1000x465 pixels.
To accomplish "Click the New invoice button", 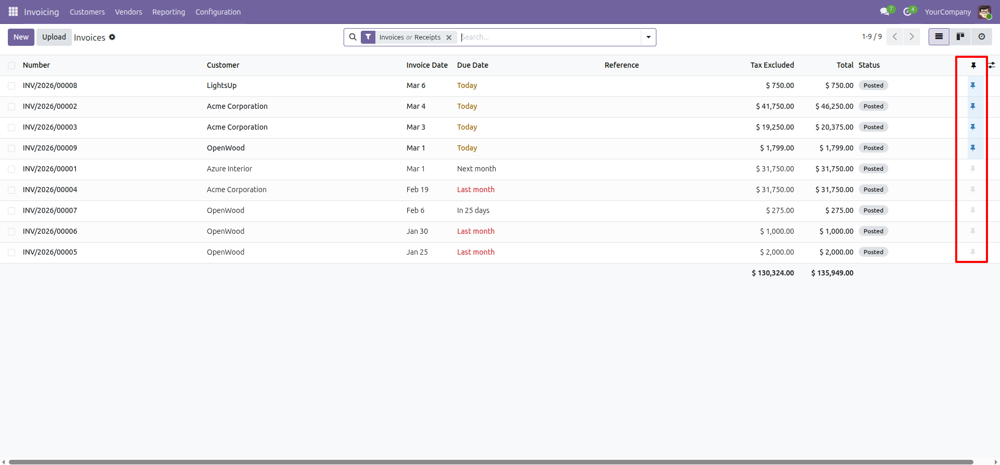I will [x=21, y=37].
